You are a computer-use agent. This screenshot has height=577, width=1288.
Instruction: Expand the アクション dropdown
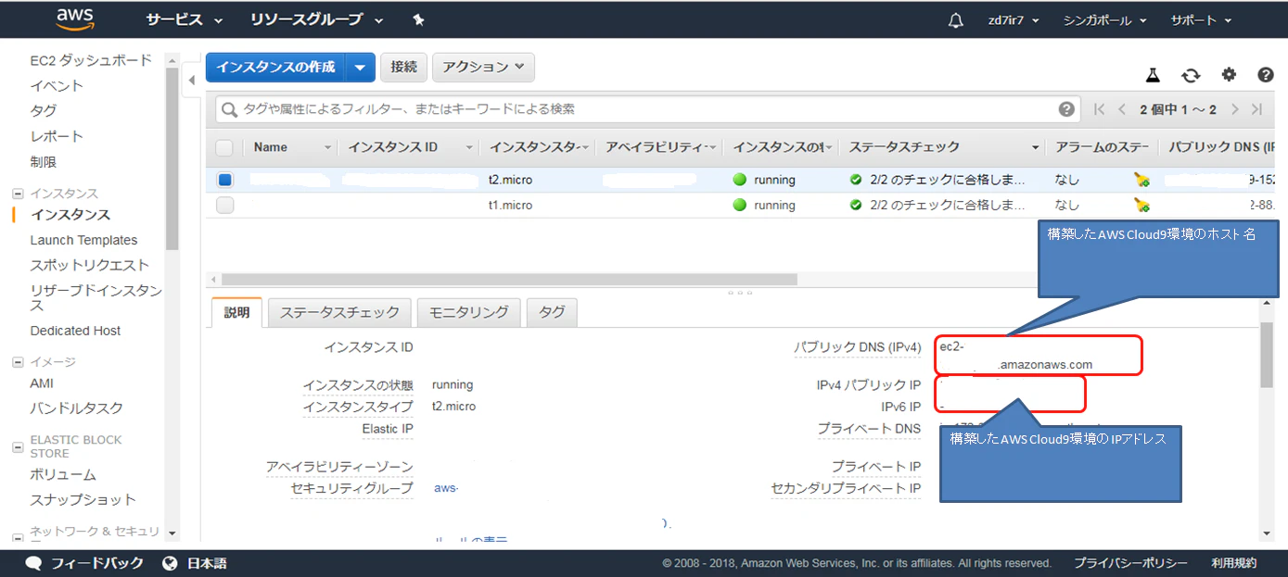pos(483,67)
